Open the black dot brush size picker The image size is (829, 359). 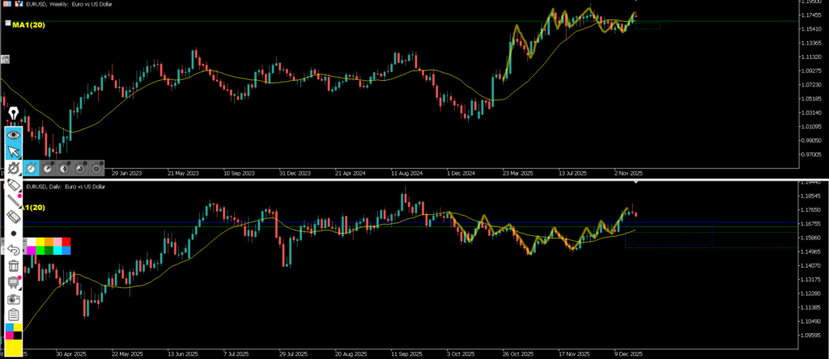pyautogui.click(x=13, y=234)
